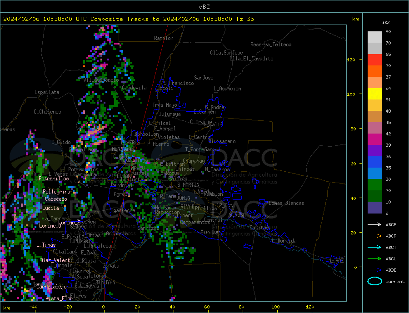Screen dimensions: 409x313
Task: Click the L_Tunas station label
Action: [46, 245]
